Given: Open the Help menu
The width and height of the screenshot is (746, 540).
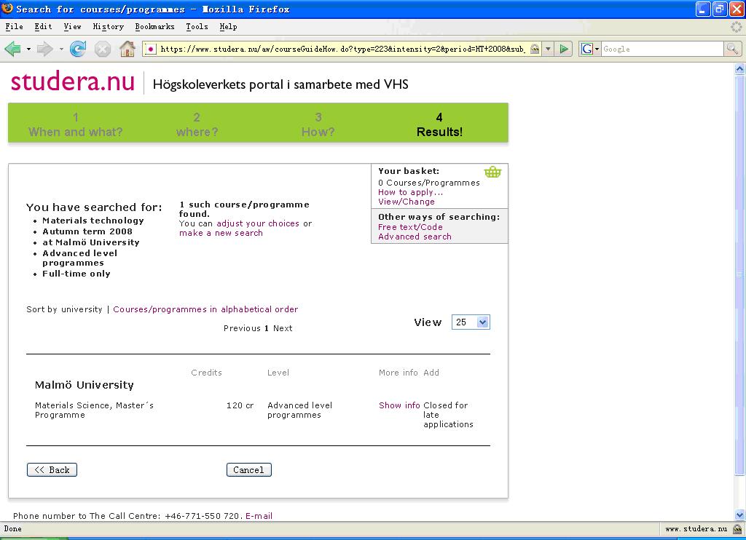Looking at the screenshot, I should (x=228, y=27).
